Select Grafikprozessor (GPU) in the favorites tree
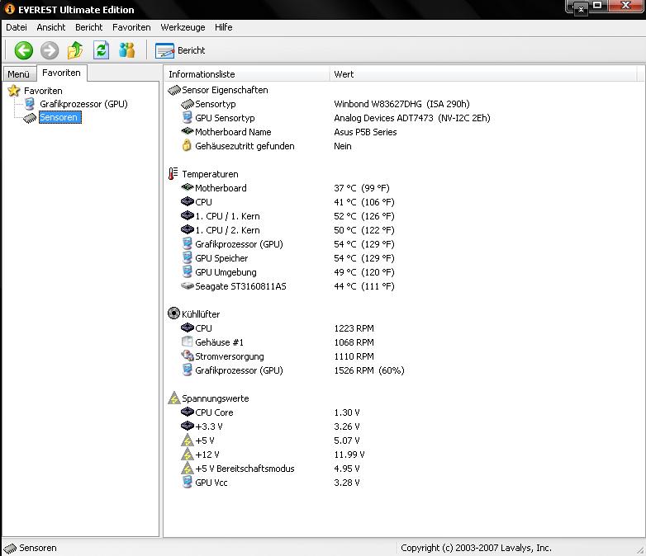The image size is (646, 556). 83,104
